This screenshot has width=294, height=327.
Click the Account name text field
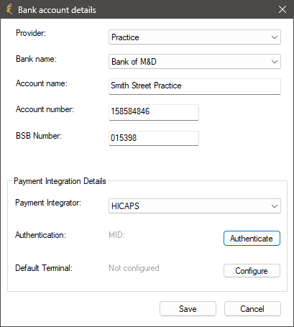coord(195,86)
